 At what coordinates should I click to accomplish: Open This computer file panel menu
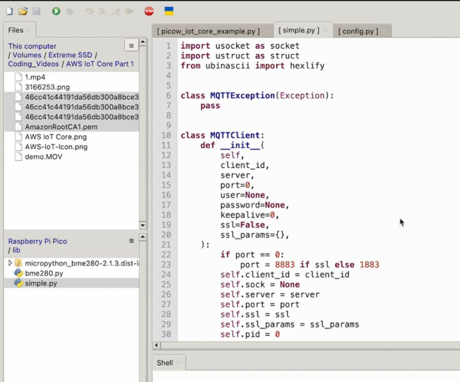click(x=131, y=46)
